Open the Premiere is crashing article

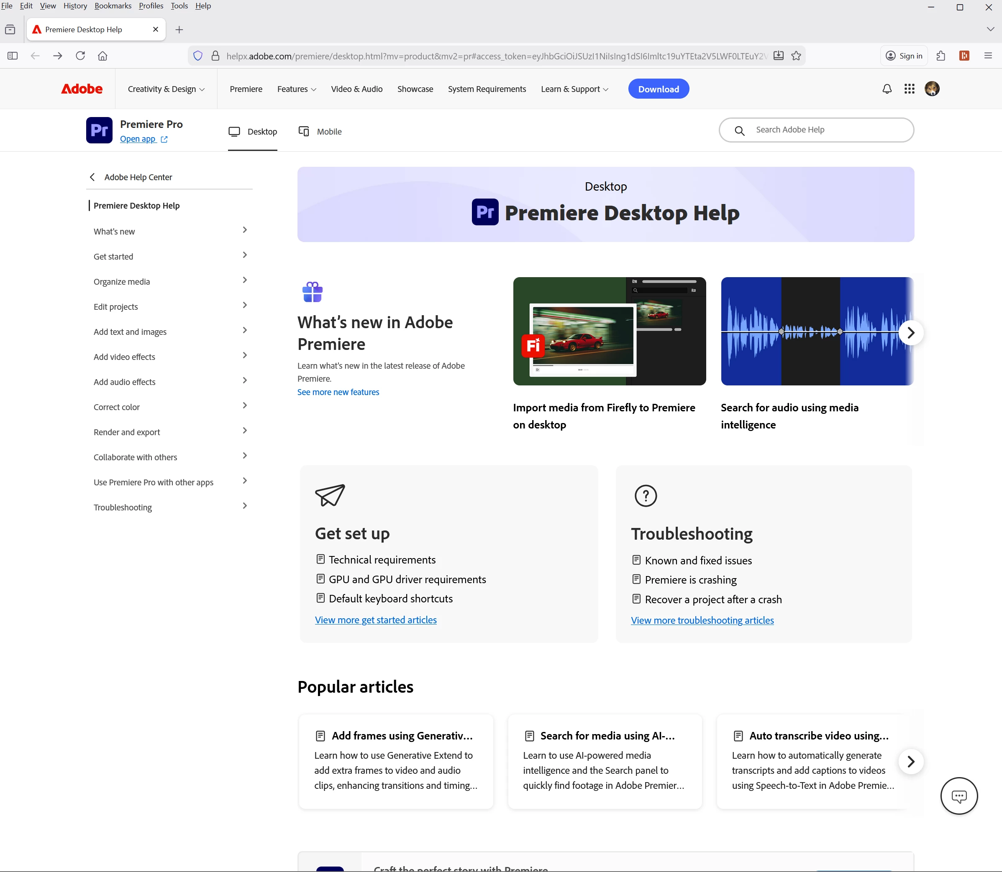(690, 580)
